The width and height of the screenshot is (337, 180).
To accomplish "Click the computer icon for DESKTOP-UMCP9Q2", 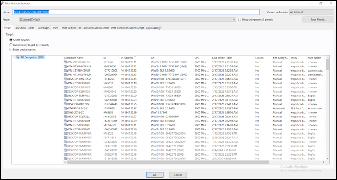I will (x=65, y=79).
